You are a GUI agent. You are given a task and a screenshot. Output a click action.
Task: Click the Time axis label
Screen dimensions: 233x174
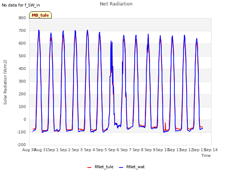coord(206,156)
